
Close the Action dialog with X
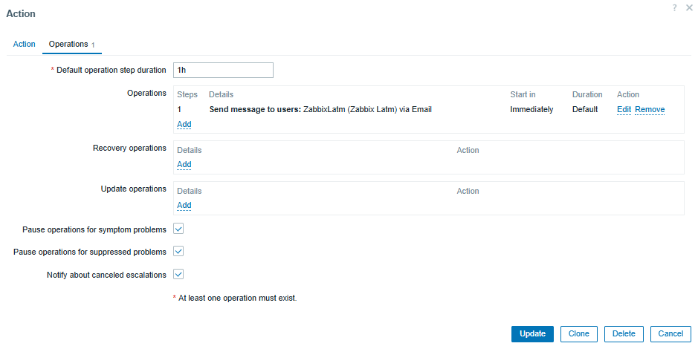(690, 7)
